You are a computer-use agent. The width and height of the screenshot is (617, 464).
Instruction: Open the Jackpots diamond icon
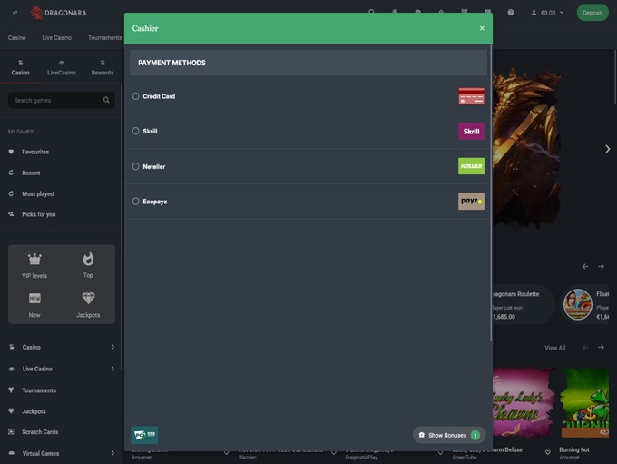(x=88, y=299)
